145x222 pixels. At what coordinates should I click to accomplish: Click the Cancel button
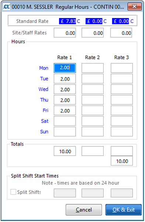(x=84, y=210)
